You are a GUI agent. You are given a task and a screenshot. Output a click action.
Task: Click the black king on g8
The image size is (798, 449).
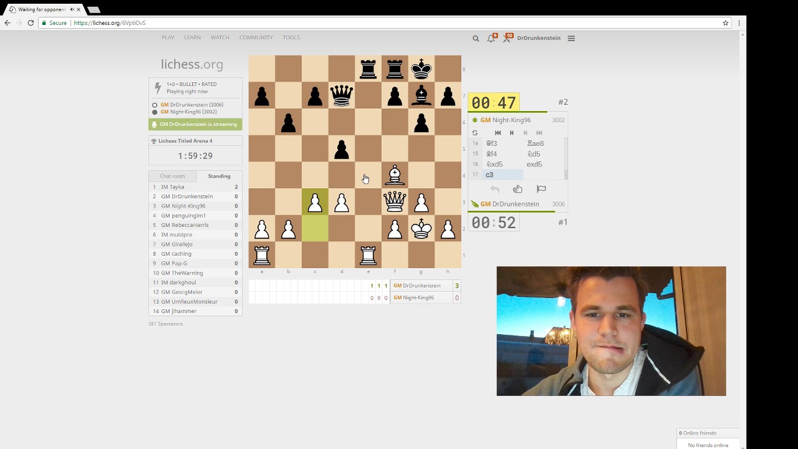421,69
